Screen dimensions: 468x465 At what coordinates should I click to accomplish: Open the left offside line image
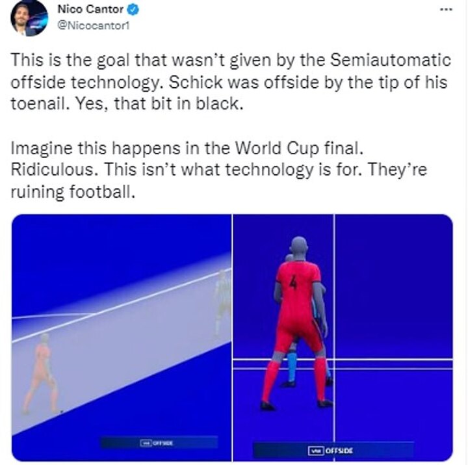[x=122, y=338]
